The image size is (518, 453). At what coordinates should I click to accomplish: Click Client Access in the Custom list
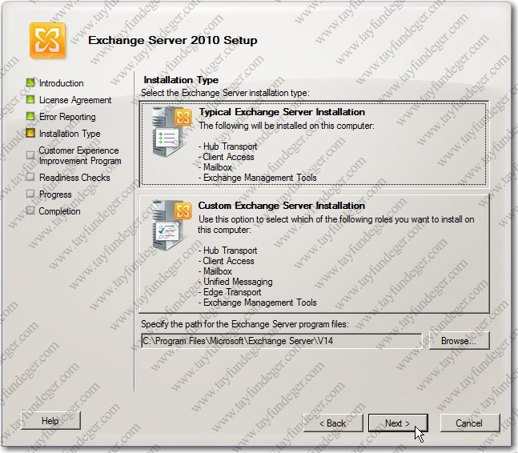click(228, 261)
